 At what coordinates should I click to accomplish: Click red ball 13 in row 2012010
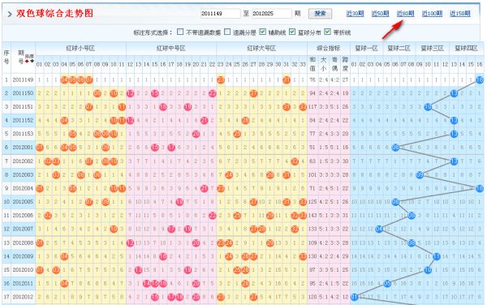(x=138, y=270)
